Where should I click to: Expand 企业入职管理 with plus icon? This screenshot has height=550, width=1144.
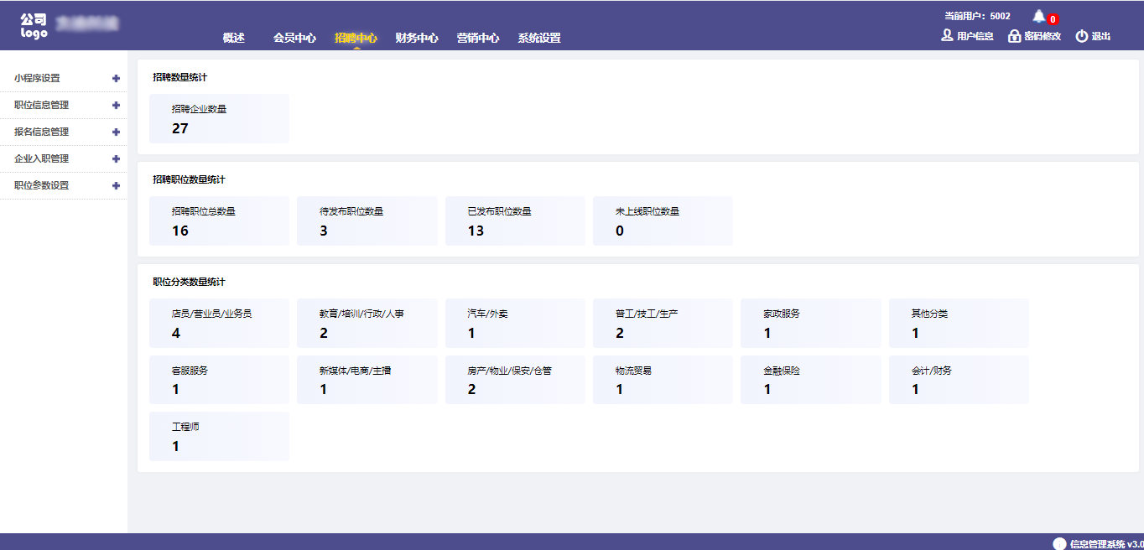116,159
